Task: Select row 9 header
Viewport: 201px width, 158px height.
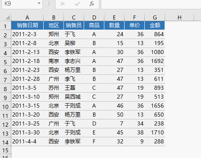Action: [5, 97]
